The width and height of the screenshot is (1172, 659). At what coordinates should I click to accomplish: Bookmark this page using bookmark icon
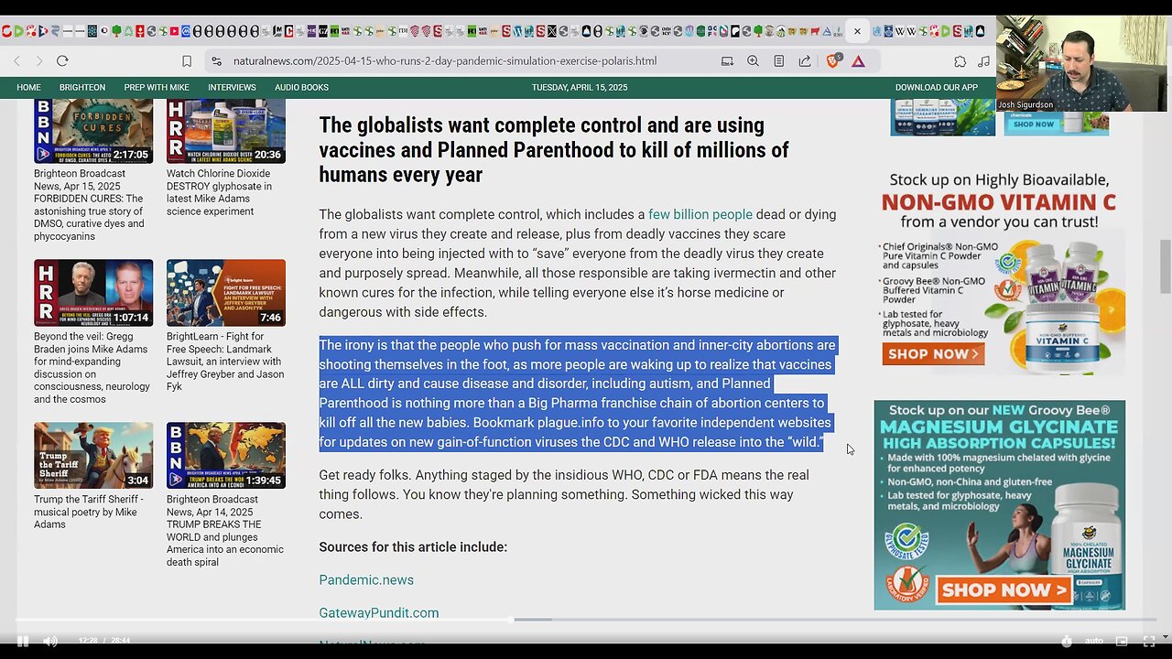point(187,61)
